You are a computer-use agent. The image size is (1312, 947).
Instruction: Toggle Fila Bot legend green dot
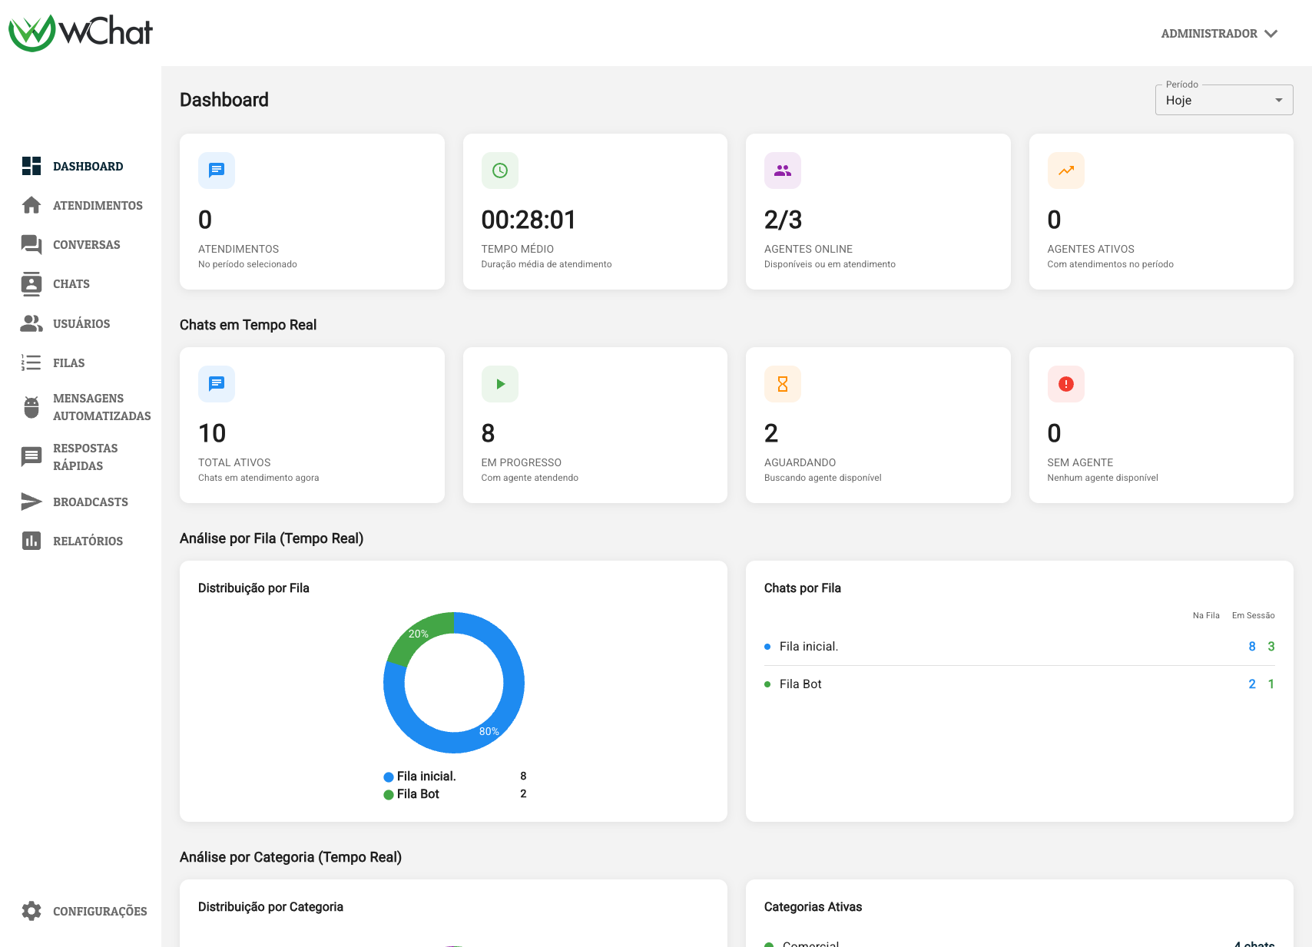pyautogui.click(x=389, y=794)
